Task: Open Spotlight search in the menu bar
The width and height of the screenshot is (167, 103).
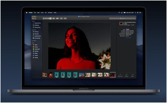Action: point(135,12)
